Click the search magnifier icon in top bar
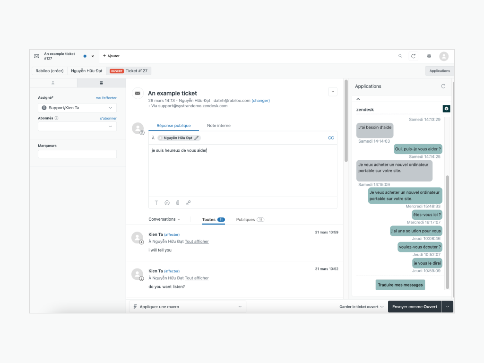The width and height of the screenshot is (484, 363). click(400, 56)
